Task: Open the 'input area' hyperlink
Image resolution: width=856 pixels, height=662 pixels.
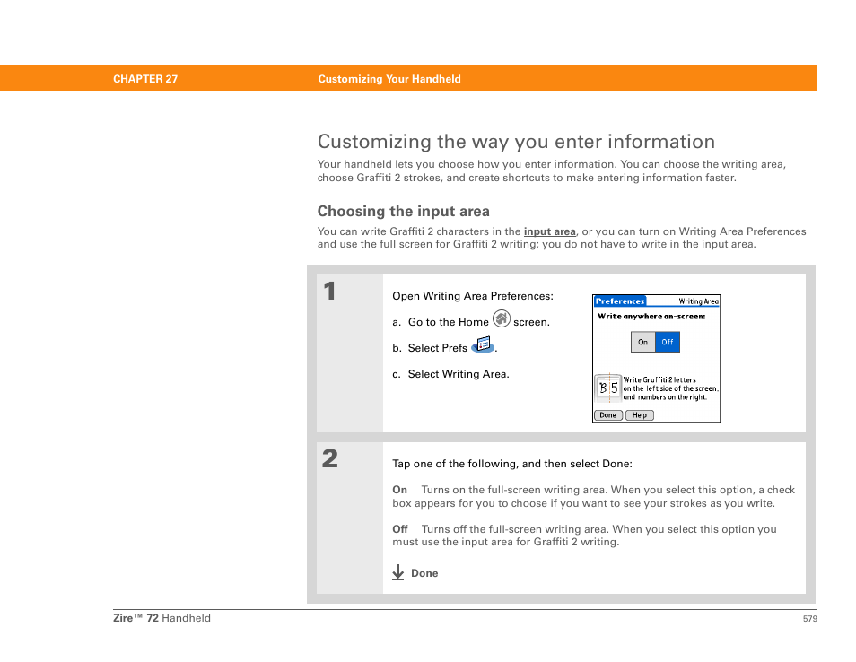Action: point(549,231)
